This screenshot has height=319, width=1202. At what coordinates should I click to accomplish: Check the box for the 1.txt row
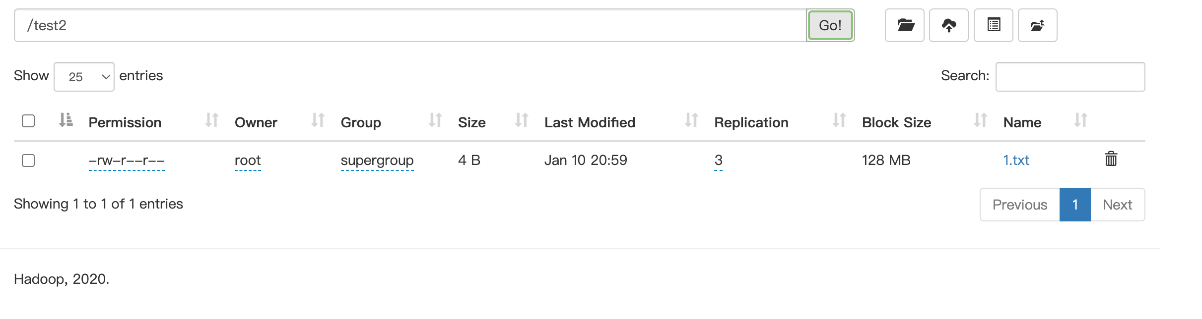[28, 160]
